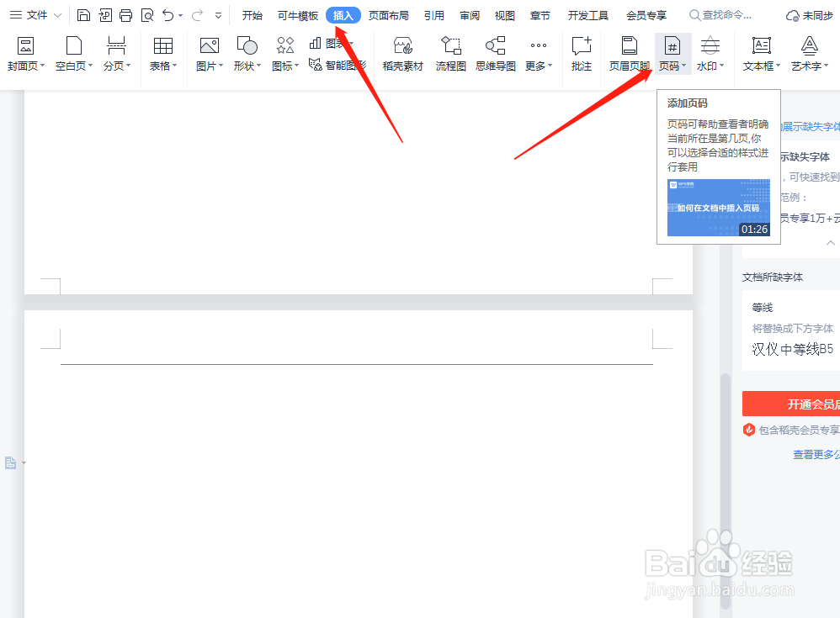Screen dimensions: 840x618
Task: Click the 智能图形 smart graphics icon
Action: tap(316, 66)
